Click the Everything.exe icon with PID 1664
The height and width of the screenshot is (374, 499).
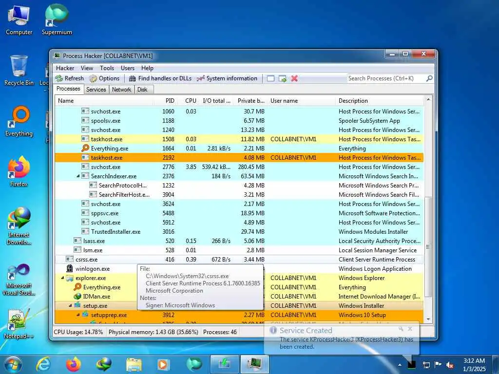click(85, 148)
